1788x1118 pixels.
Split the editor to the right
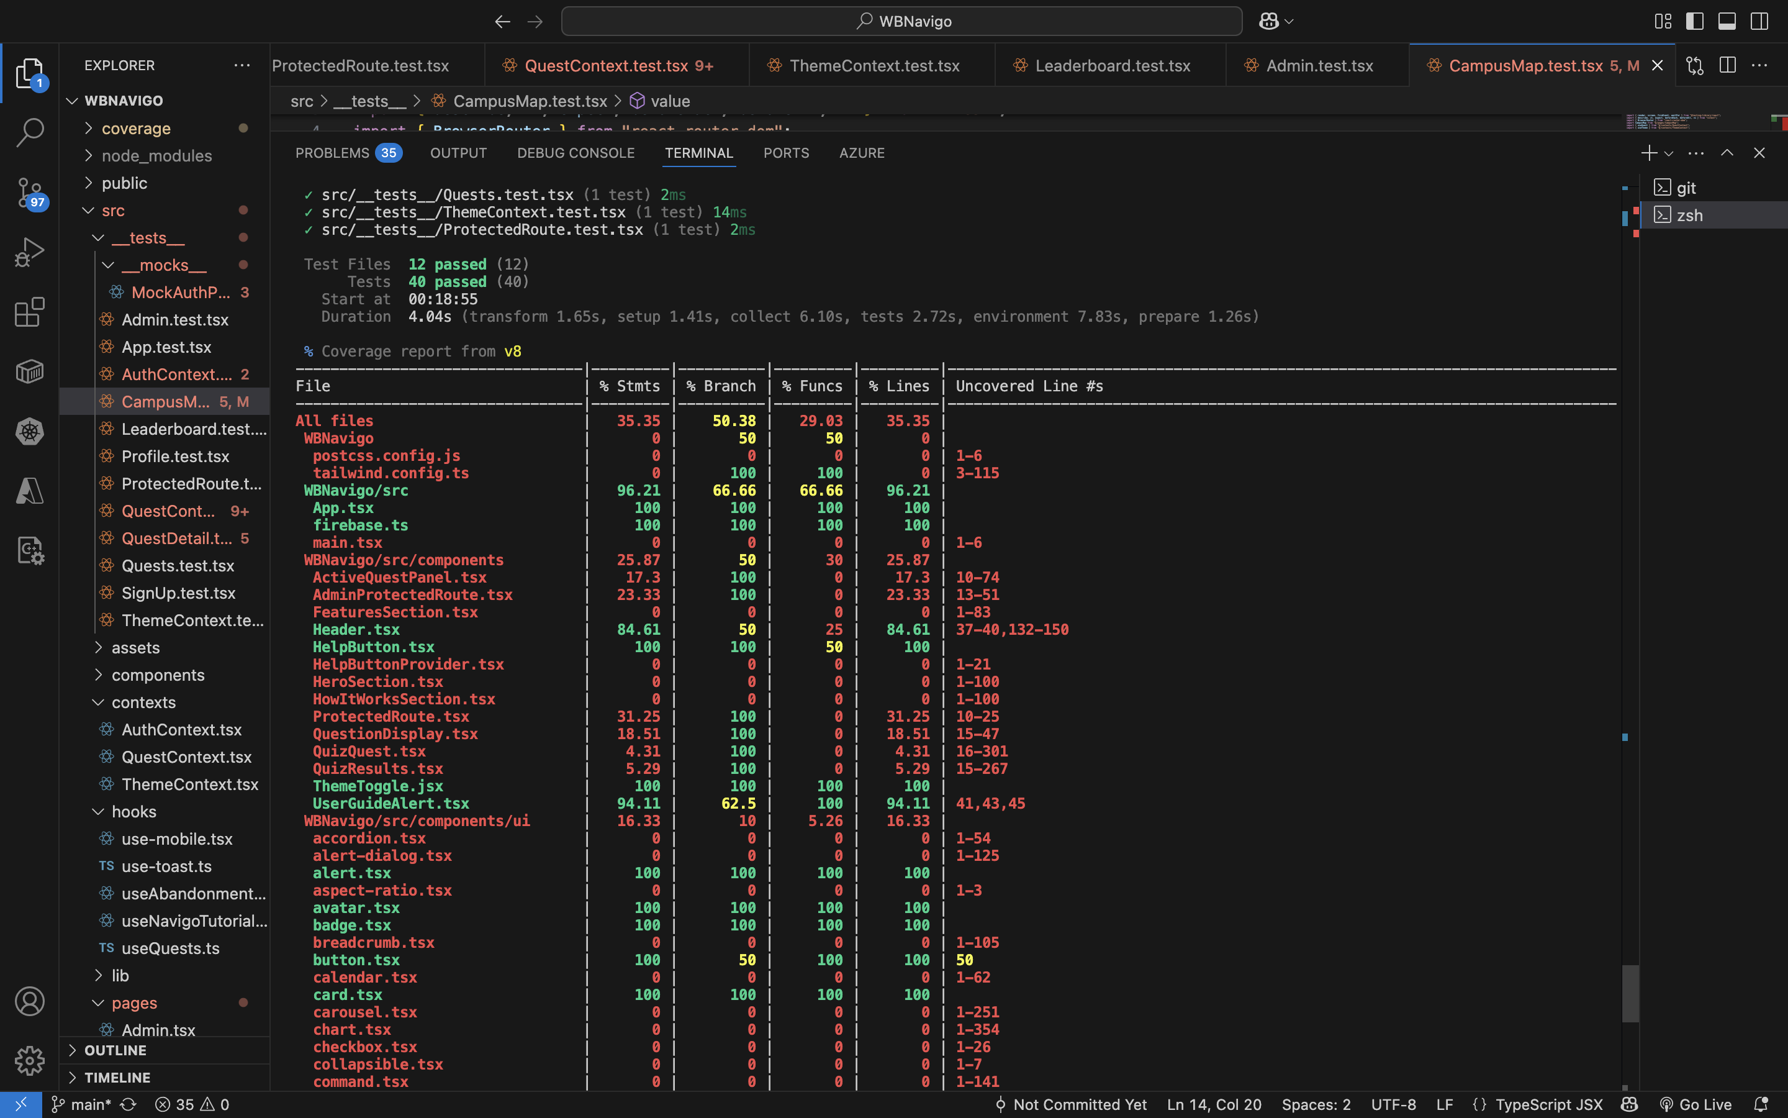(1727, 66)
